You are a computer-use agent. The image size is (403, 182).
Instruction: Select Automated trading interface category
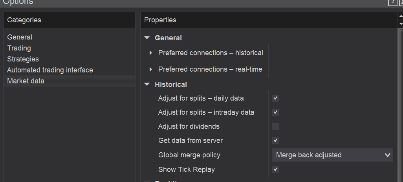coord(50,70)
